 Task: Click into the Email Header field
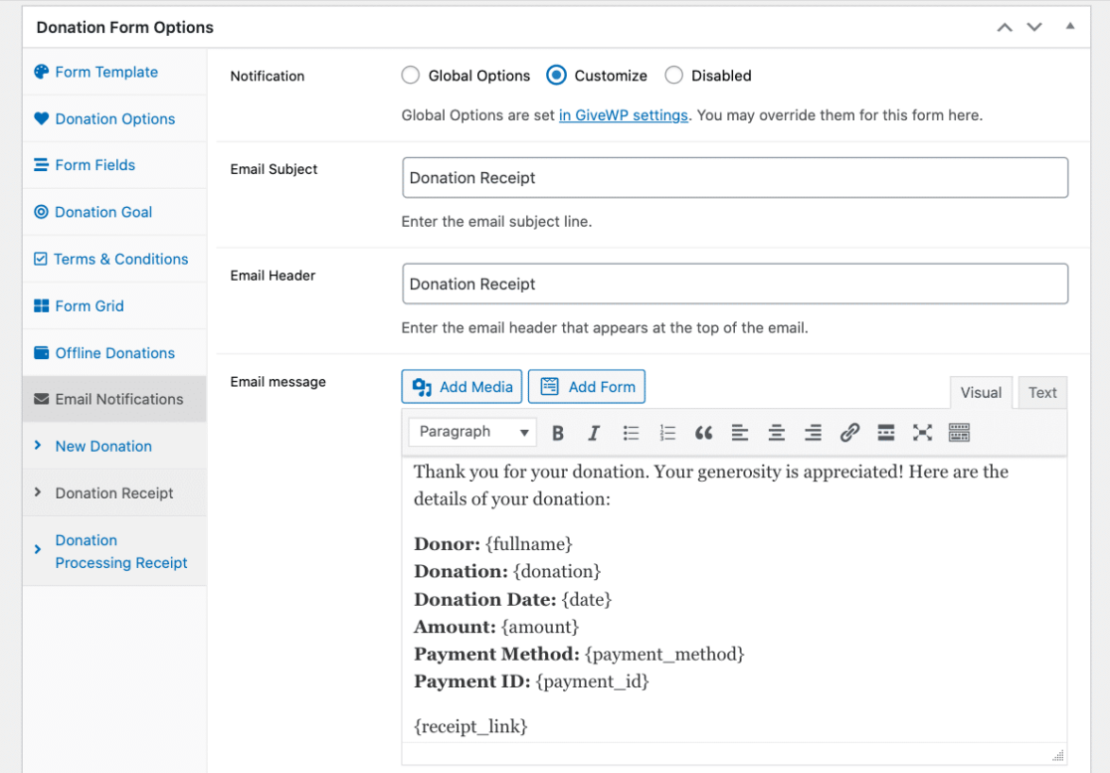click(735, 284)
